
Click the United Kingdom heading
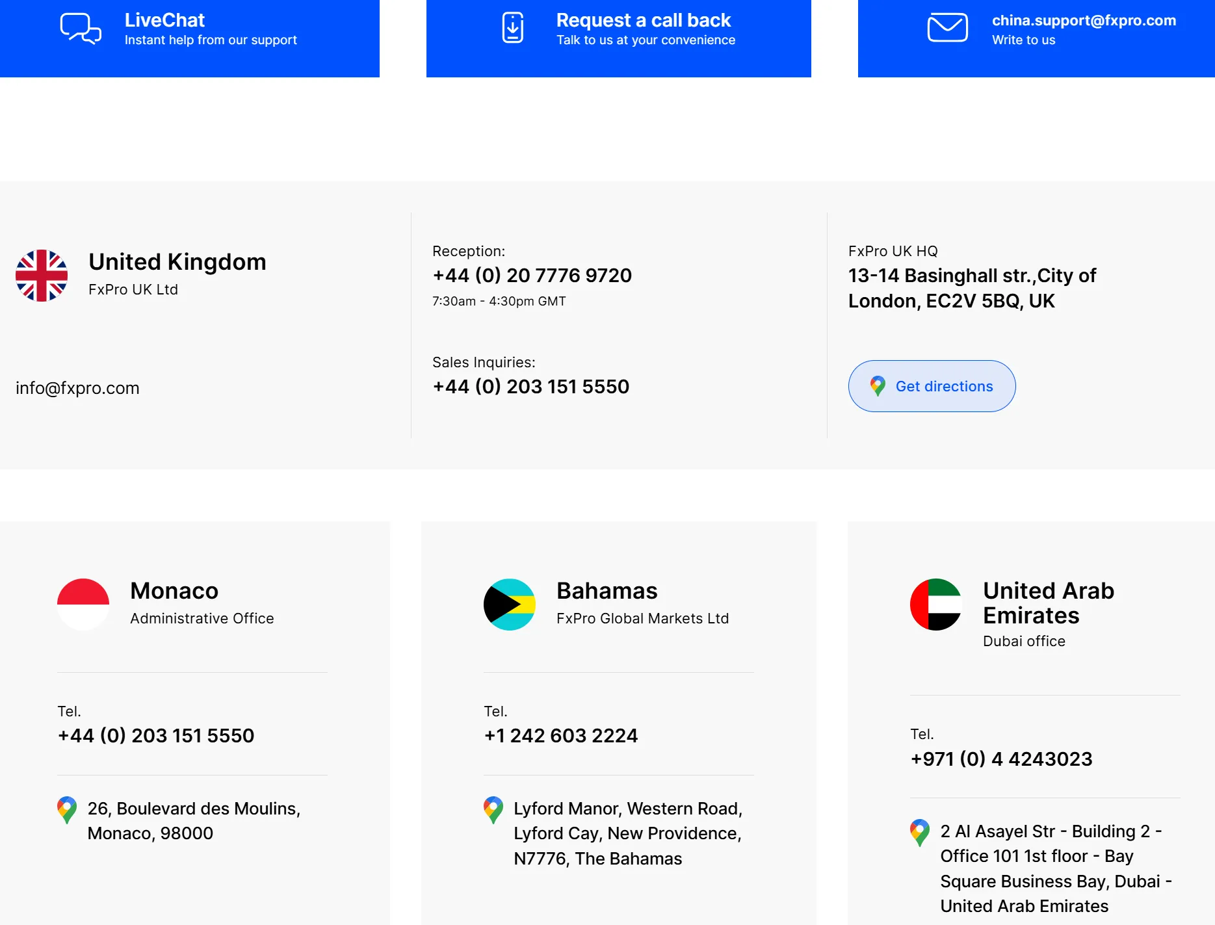(x=177, y=262)
